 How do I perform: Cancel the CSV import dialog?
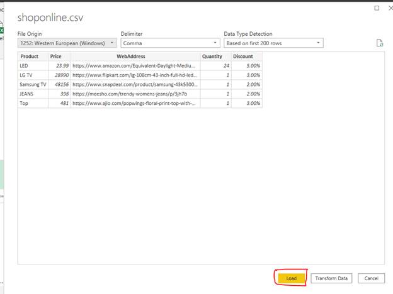pyautogui.click(x=371, y=278)
